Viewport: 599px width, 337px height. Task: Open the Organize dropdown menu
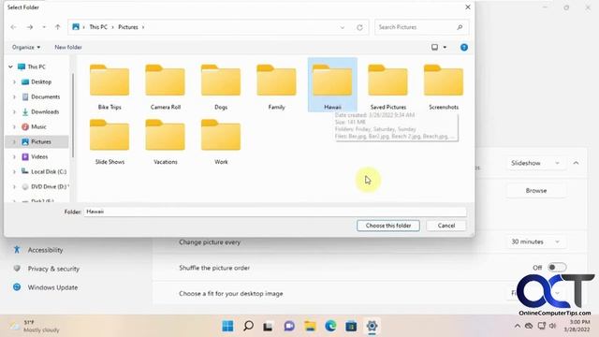pos(26,47)
